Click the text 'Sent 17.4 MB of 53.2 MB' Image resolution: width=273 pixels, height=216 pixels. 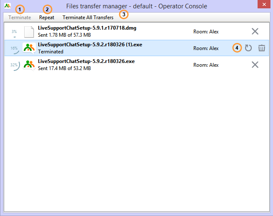(65, 68)
